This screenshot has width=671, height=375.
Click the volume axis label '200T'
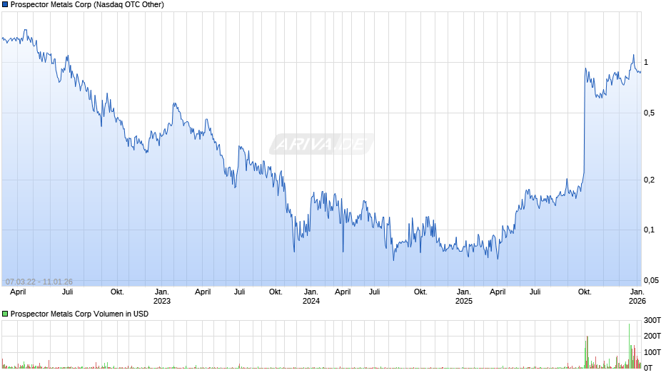click(652, 336)
